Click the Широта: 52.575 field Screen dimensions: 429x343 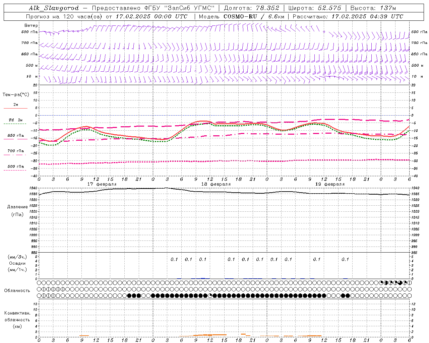point(315,8)
